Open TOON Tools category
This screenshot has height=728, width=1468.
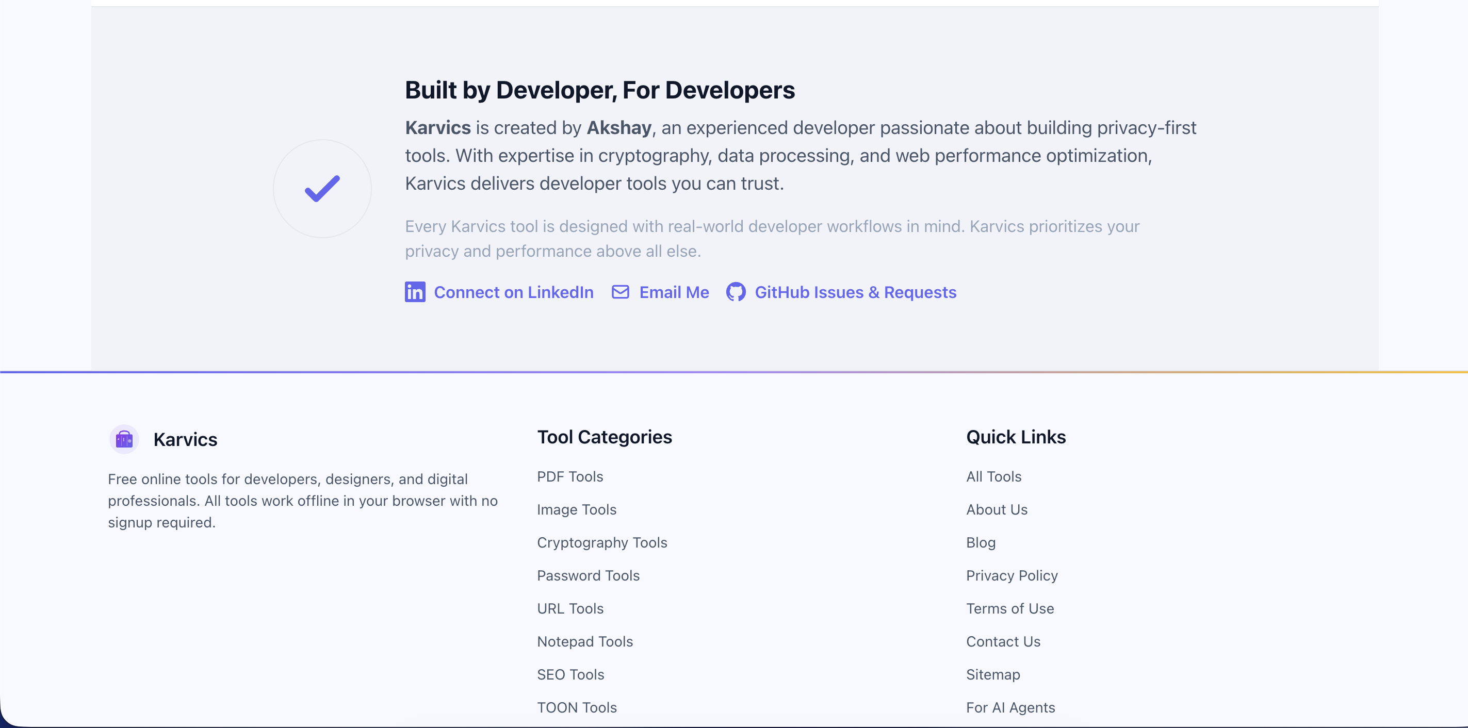[577, 707]
